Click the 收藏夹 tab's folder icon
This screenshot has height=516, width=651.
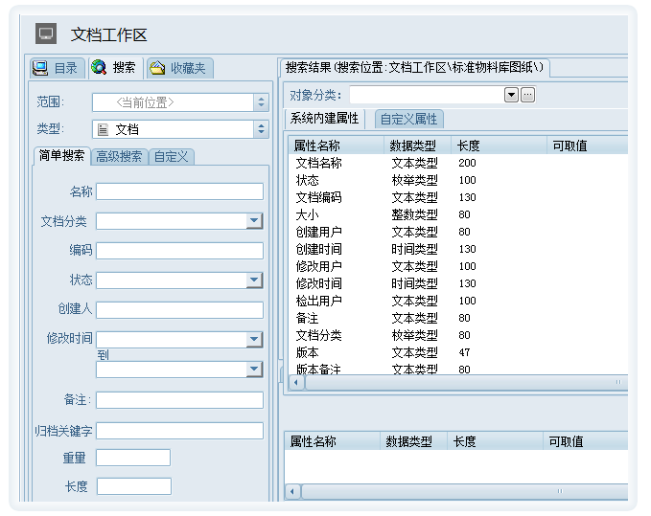pos(157,68)
